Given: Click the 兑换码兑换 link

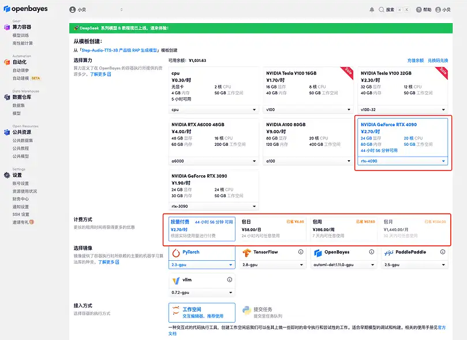Looking at the screenshot, I should (438, 61).
